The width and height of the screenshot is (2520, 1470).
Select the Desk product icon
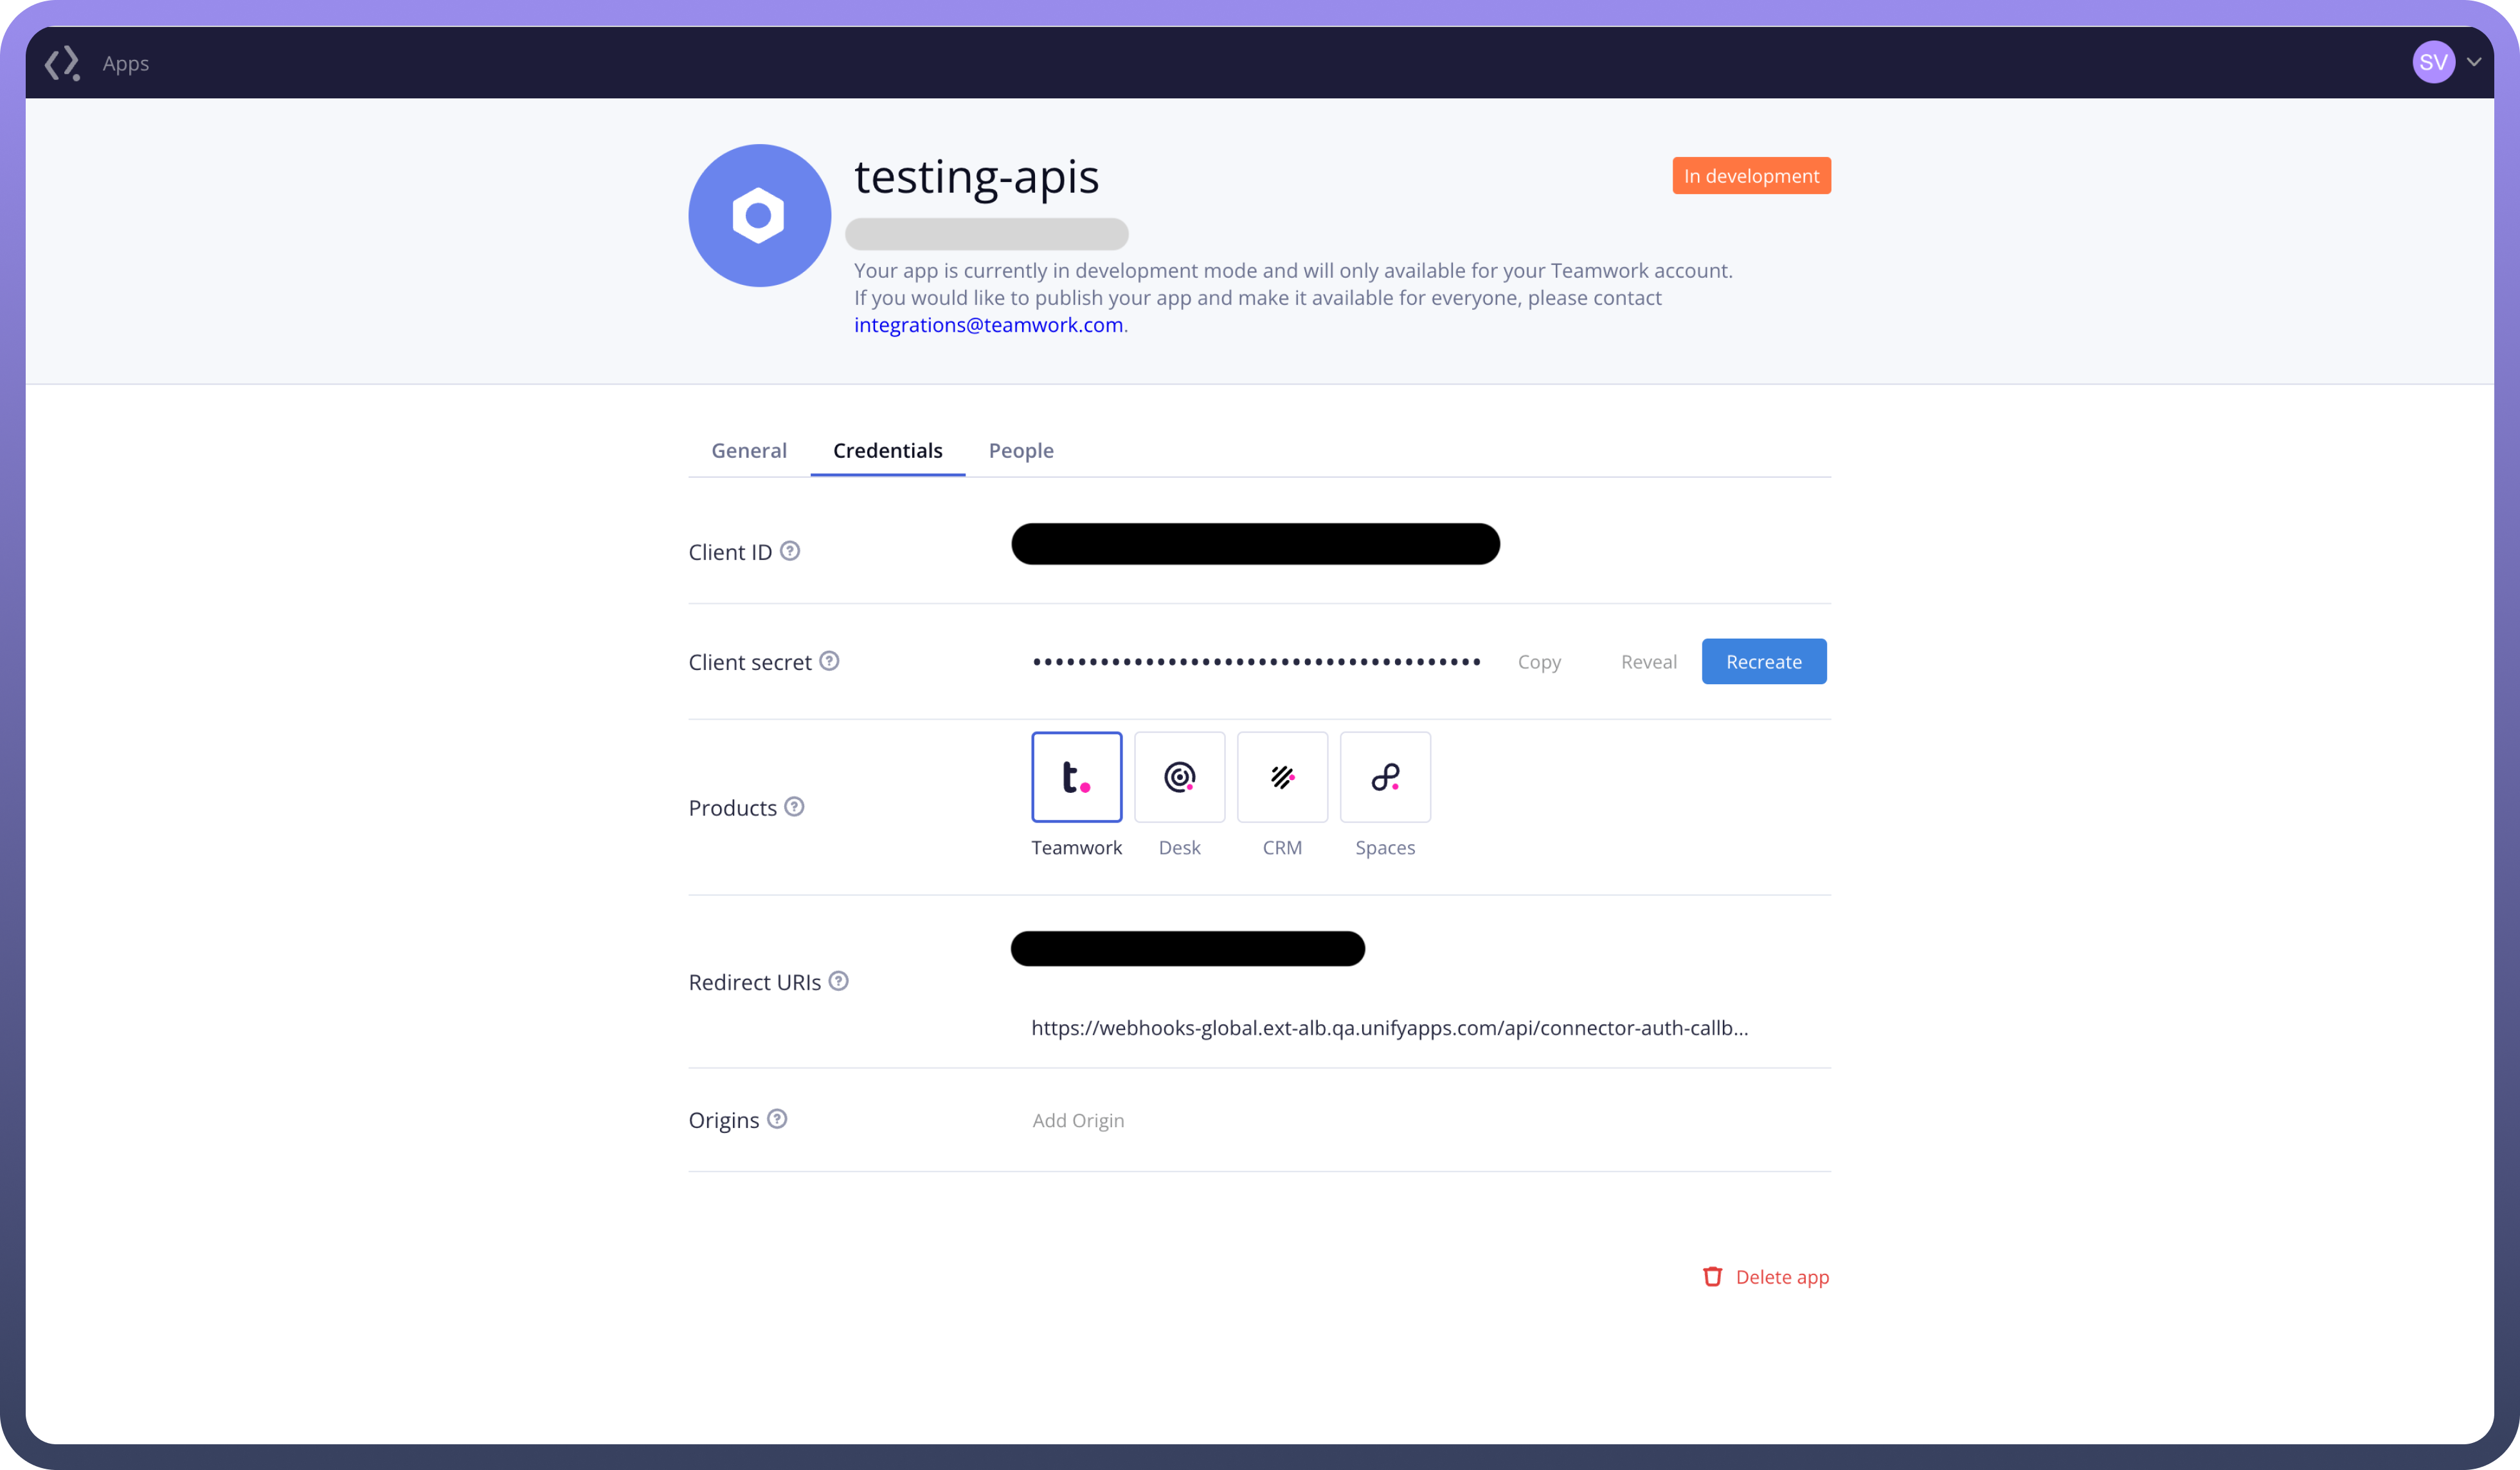click(x=1179, y=777)
